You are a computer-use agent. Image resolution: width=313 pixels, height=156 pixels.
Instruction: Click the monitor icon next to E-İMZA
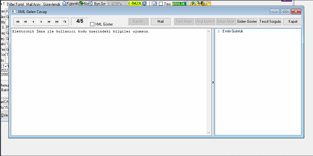(144, 3)
